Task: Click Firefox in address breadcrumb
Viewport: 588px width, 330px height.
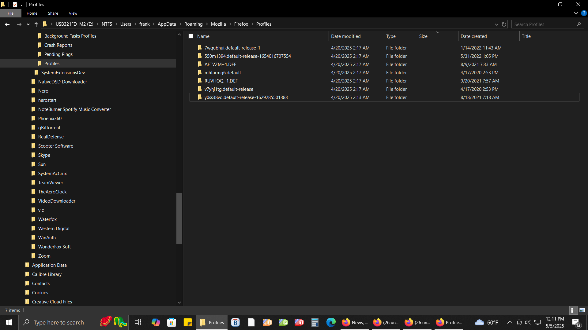Action: click(241, 24)
